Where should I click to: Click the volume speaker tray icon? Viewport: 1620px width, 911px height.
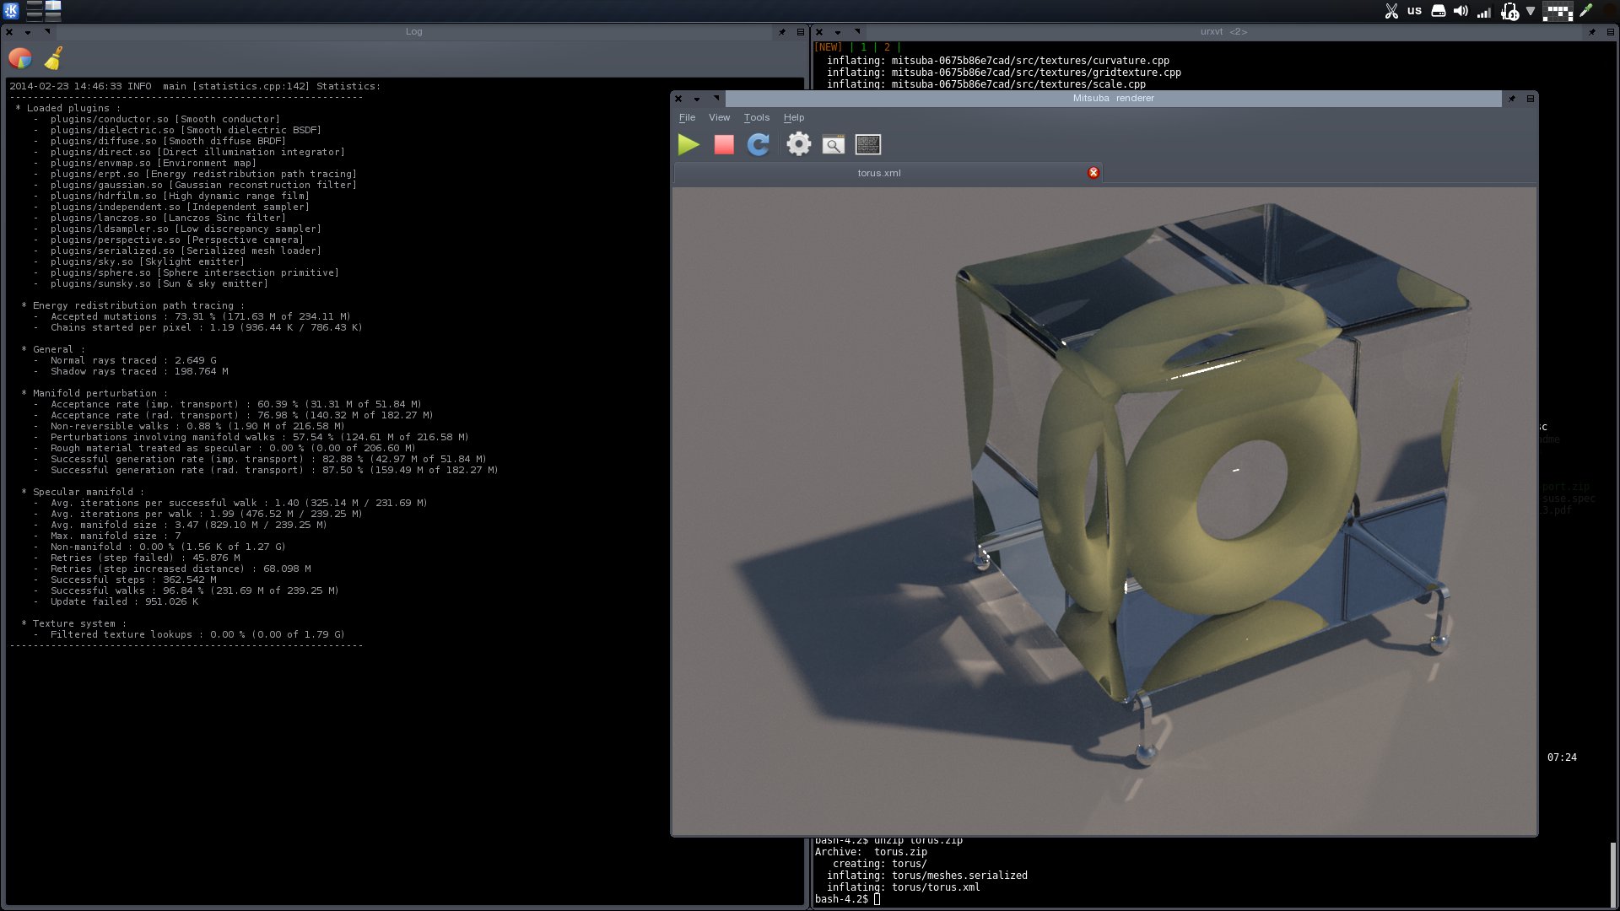click(x=1461, y=11)
